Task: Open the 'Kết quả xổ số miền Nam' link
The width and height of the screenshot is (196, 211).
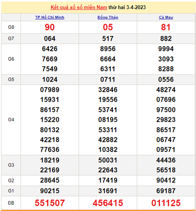Action: [x=79, y=7]
